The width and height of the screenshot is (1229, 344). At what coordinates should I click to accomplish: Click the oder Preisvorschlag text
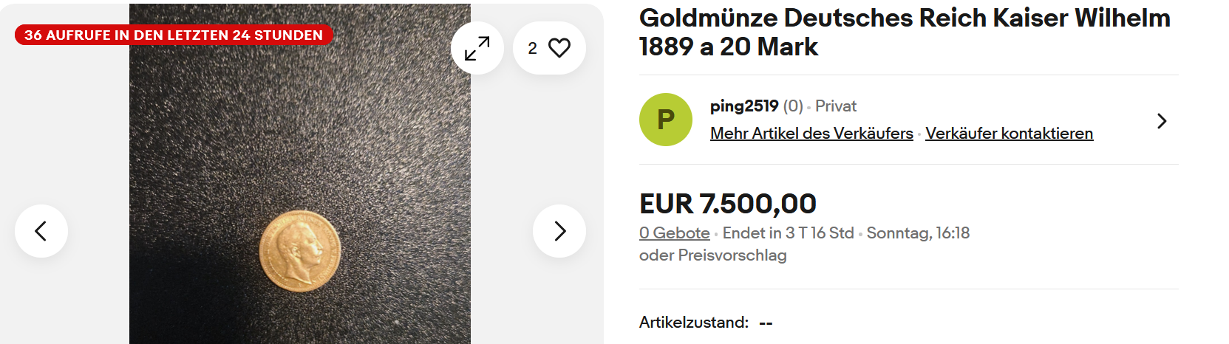[x=712, y=255]
